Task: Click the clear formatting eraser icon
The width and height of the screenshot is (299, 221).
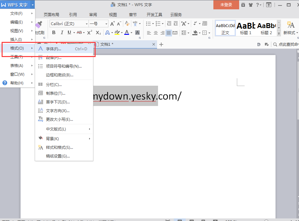Action: pyautogui.click(x=127, y=24)
